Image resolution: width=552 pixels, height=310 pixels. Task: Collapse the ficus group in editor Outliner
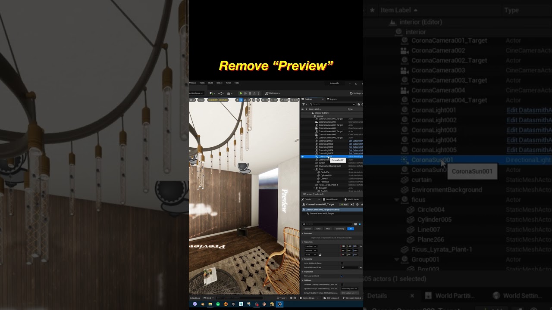coord(314,169)
